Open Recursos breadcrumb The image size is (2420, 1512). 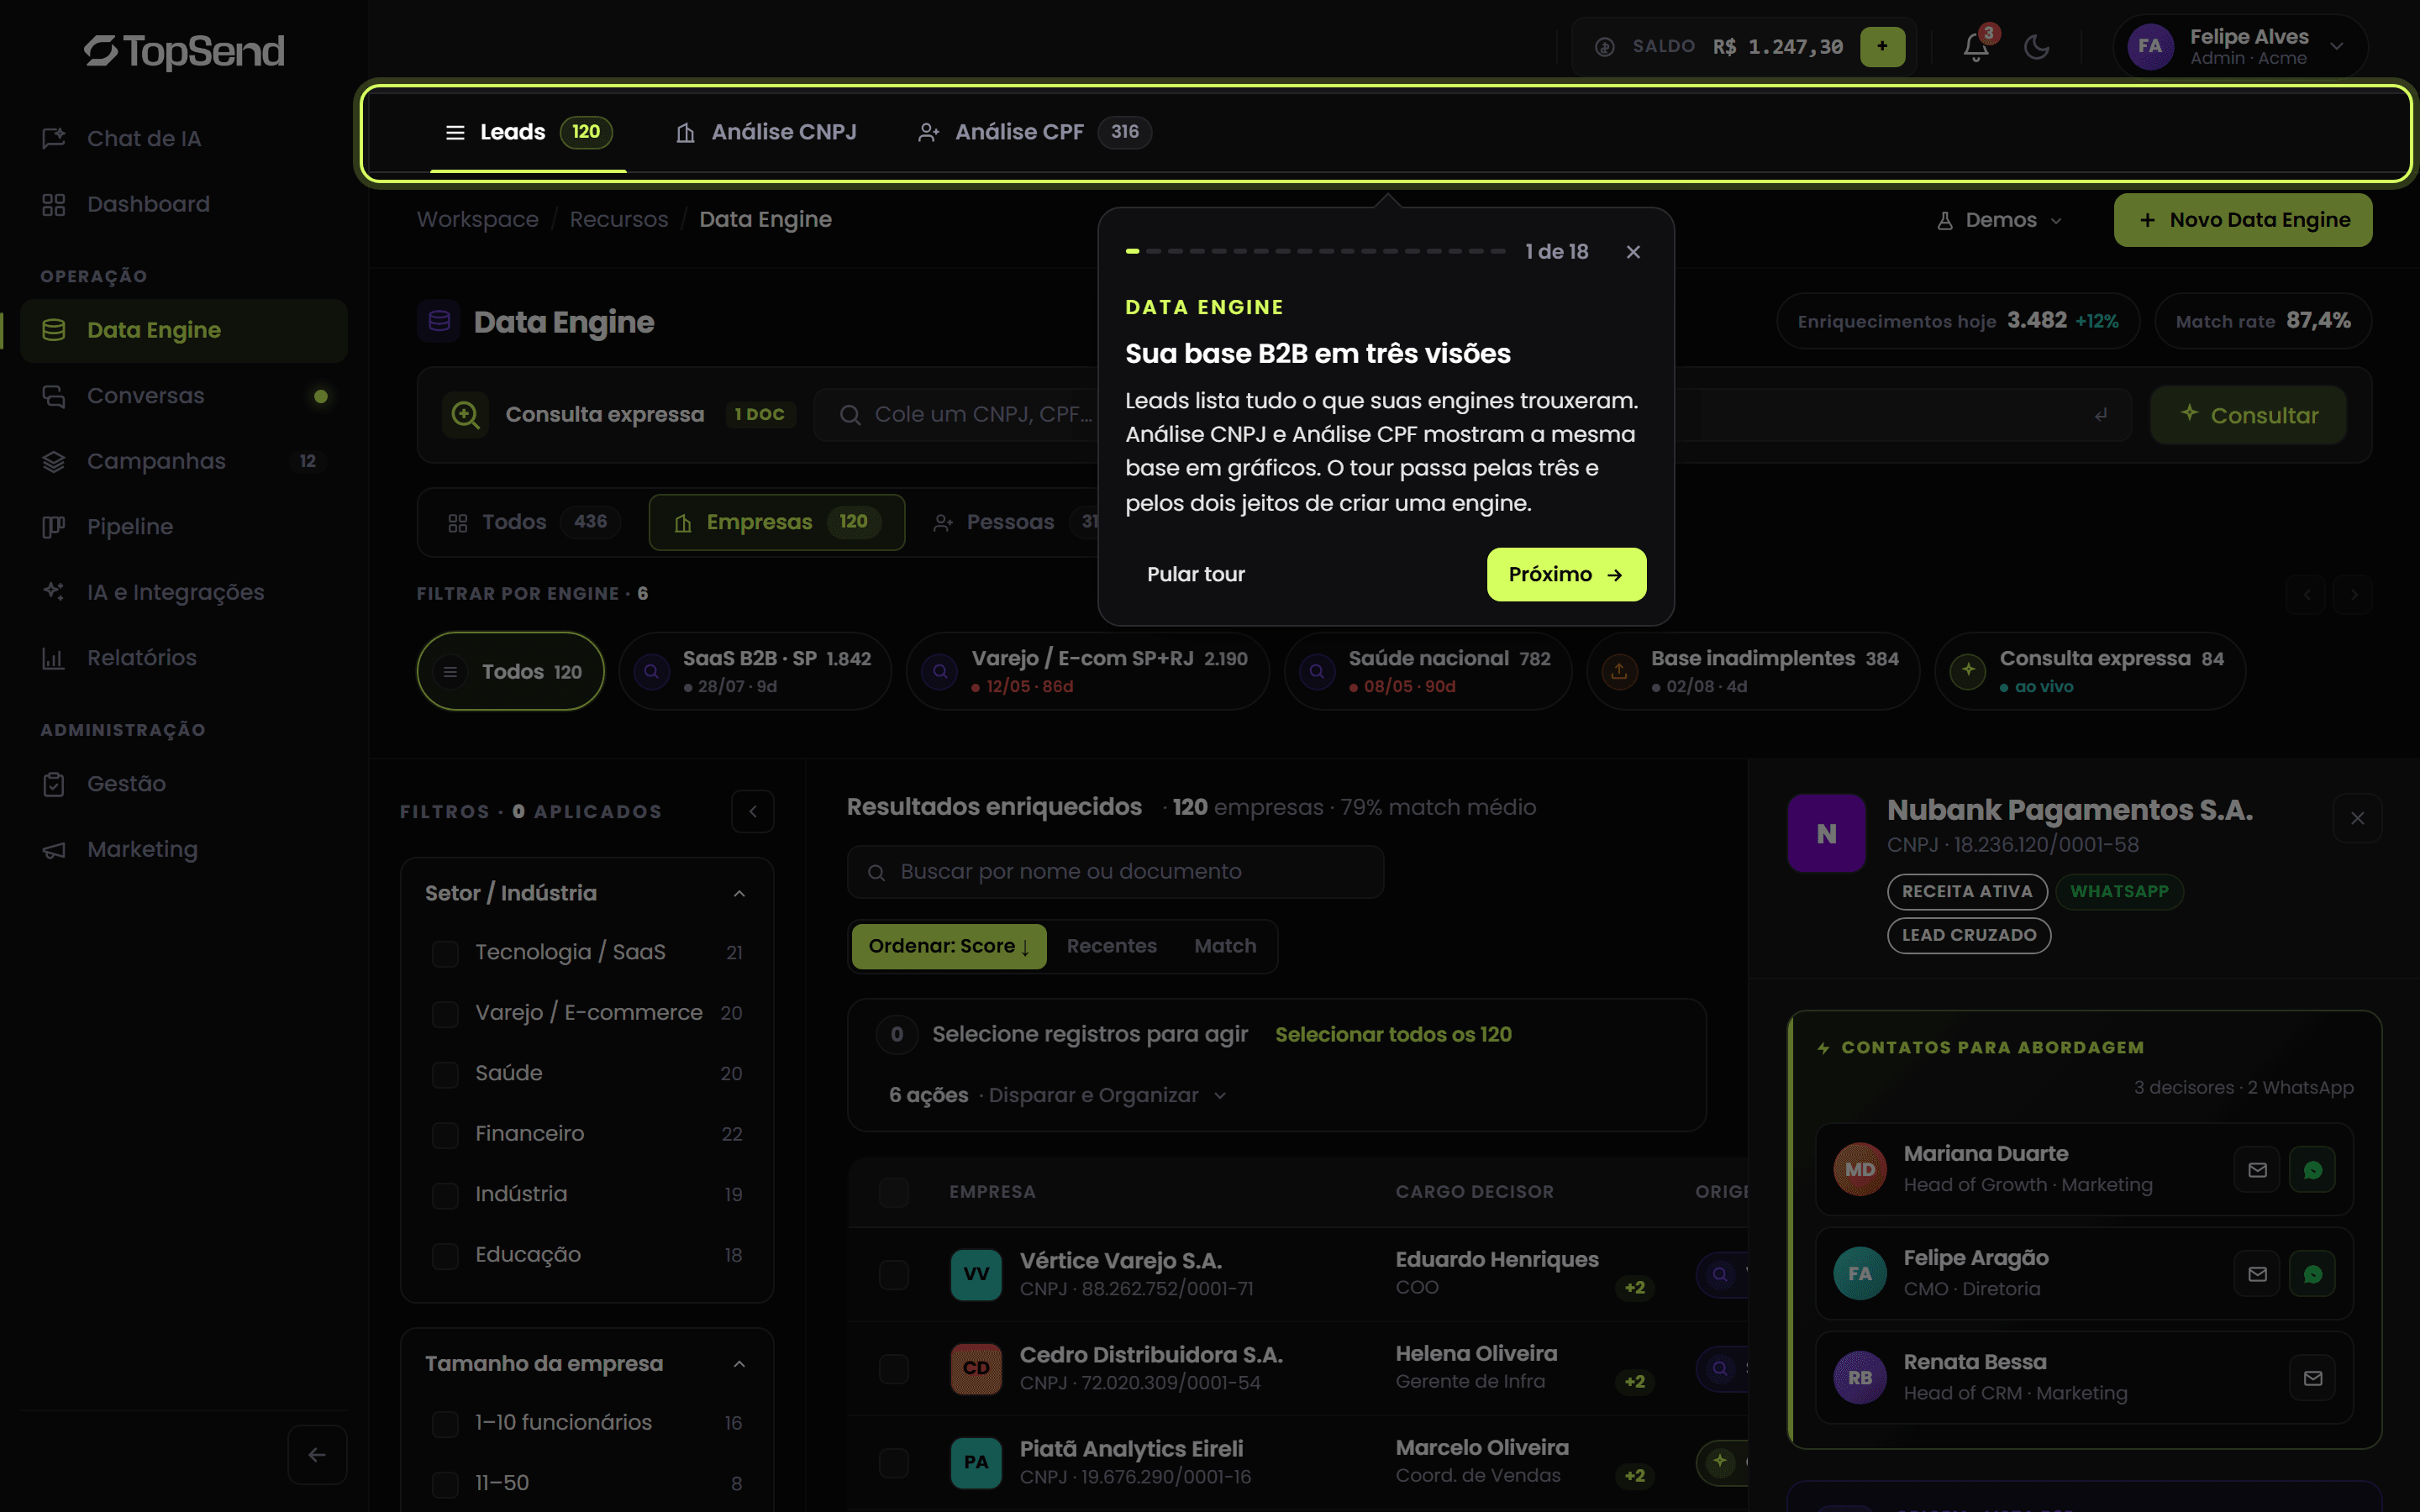(x=619, y=220)
